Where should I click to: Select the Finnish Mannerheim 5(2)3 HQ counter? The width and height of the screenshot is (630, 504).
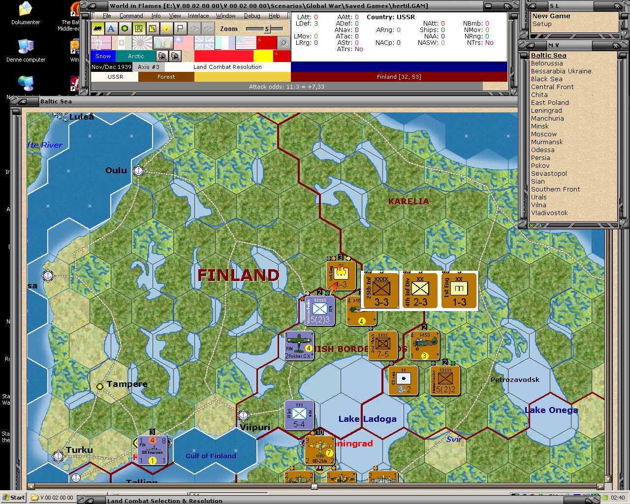(320, 311)
